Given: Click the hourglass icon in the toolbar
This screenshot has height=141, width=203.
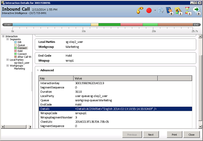Looking at the screenshot, I should pyautogui.click(x=188, y=10).
